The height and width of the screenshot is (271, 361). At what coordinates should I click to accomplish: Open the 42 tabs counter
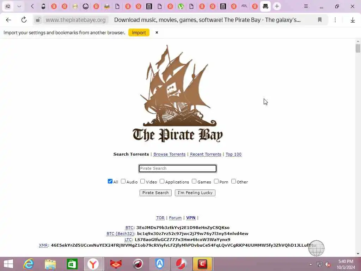click(x=8, y=6)
